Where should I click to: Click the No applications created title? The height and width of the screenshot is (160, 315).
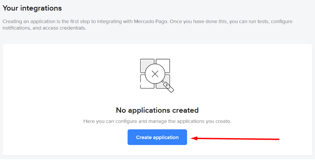tap(157, 110)
